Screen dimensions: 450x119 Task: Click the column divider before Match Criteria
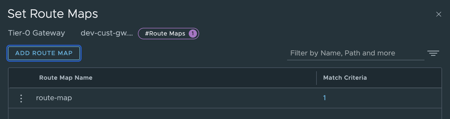click(x=316, y=78)
